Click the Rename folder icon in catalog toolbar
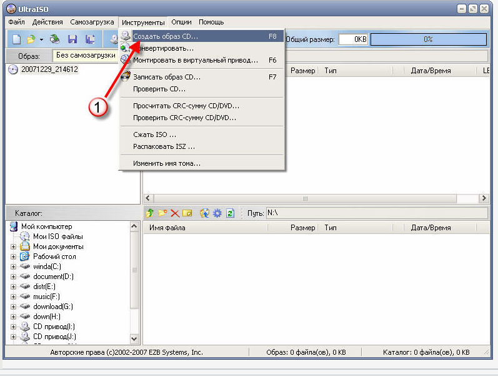The height and width of the screenshot is (376, 498). point(187,213)
